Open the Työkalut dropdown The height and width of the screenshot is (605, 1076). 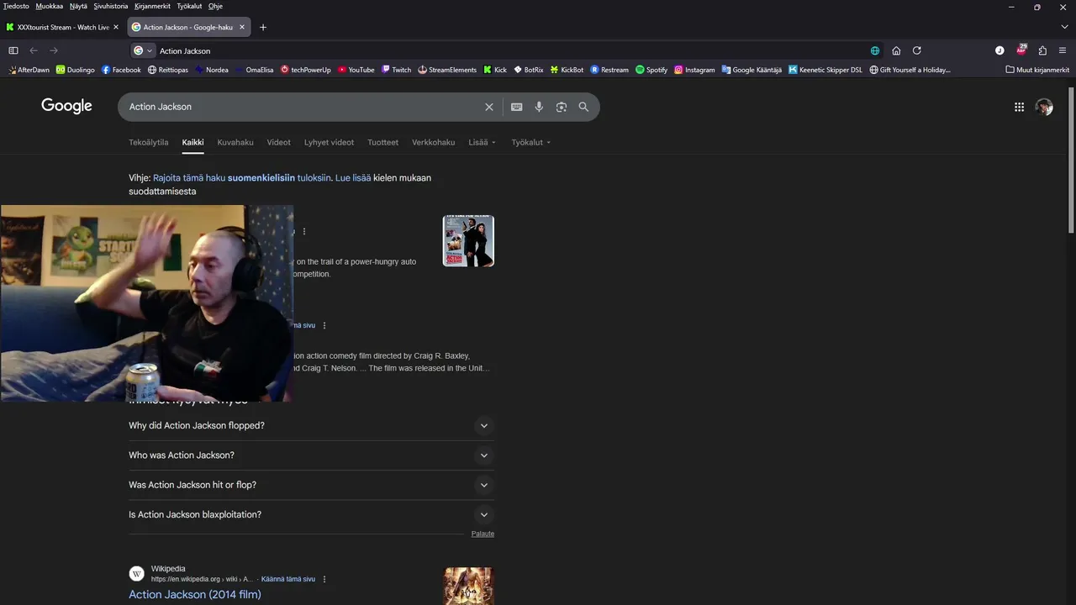pyautogui.click(x=530, y=142)
